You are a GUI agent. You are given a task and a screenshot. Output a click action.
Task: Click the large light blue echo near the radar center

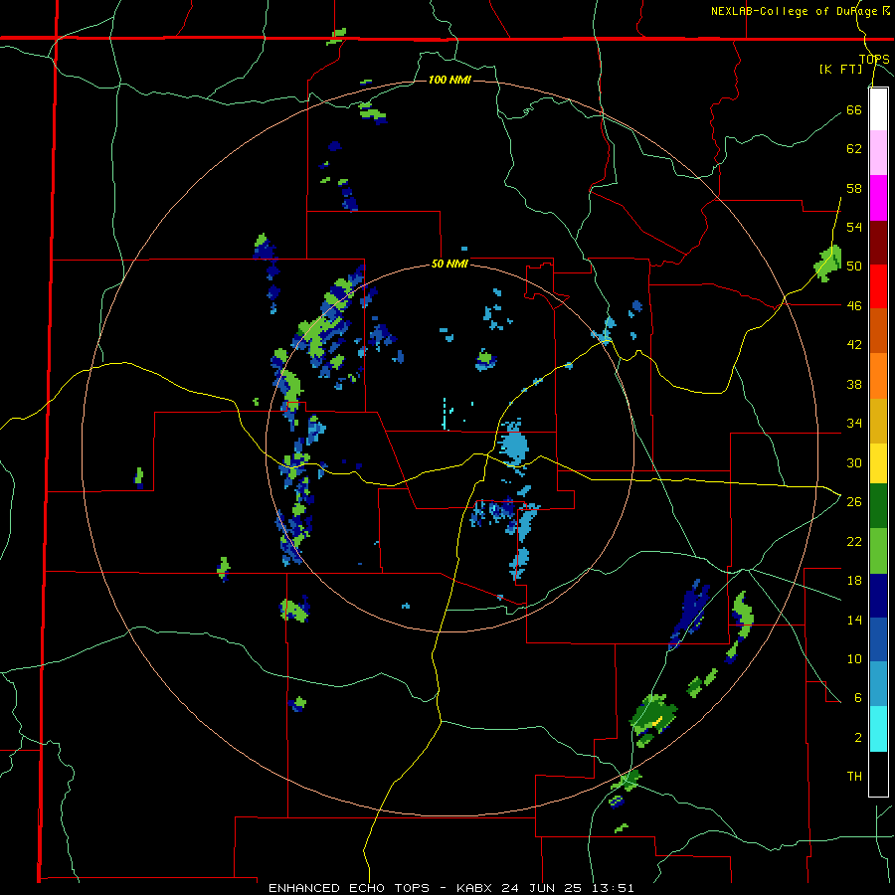[x=514, y=445]
